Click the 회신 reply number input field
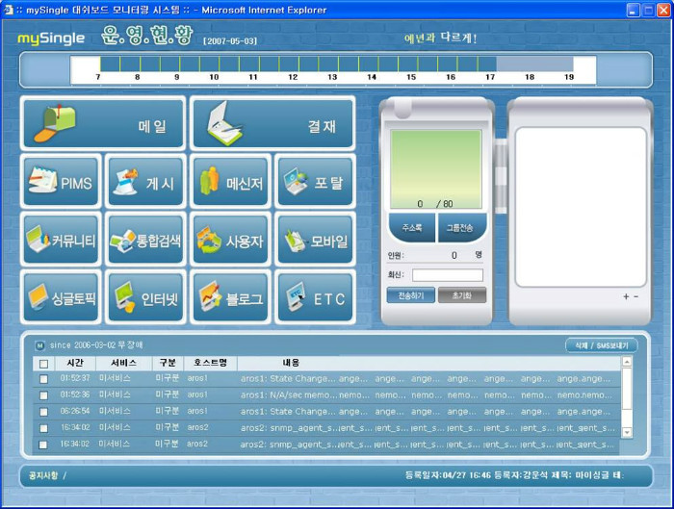This screenshot has width=674, height=509. pyautogui.click(x=448, y=275)
